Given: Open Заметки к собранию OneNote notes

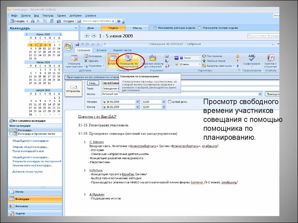Looking at the screenshot, I should [x=270, y=61].
